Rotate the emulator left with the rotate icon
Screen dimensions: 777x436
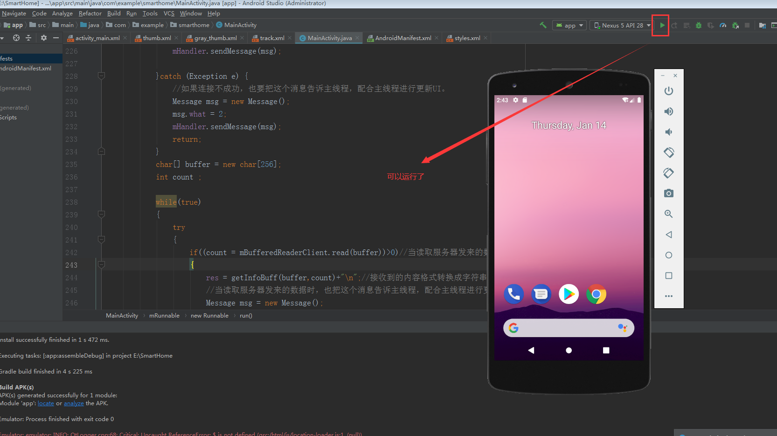coord(669,152)
